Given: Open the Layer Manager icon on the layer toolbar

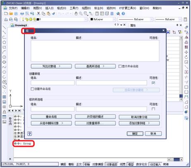Looking at the screenshot, I should [x=6, y=19].
